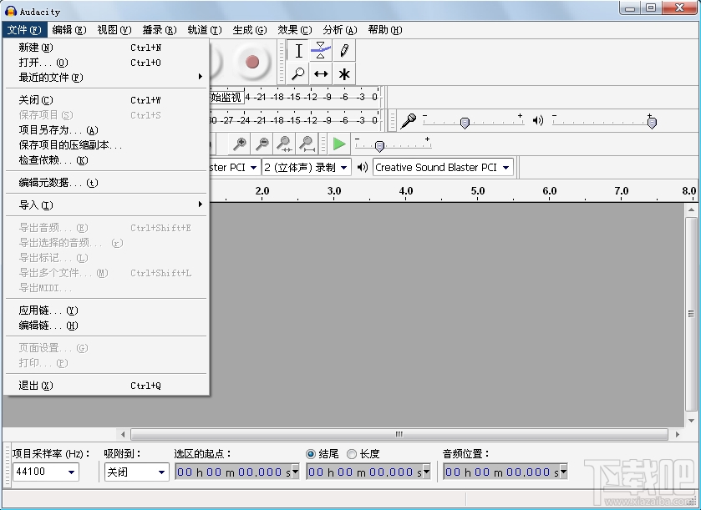
Task: Activate the Zoom tool
Action: [x=297, y=75]
